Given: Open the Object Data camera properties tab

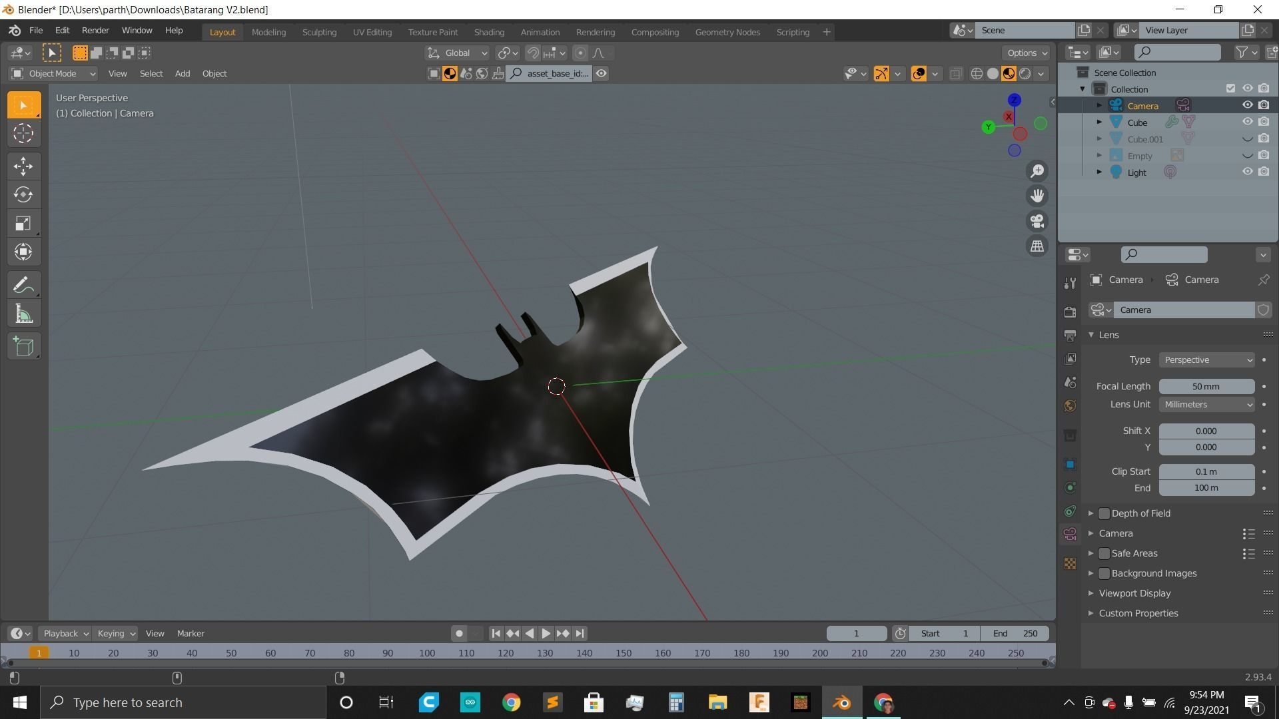Looking at the screenshot, I should 1070,534.
